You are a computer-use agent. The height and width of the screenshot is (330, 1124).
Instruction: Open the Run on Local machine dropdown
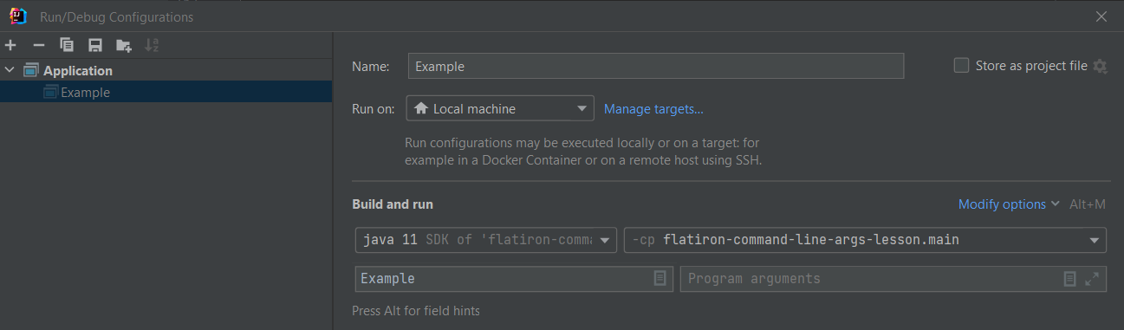pyautogui.click(x=500, y=109)
